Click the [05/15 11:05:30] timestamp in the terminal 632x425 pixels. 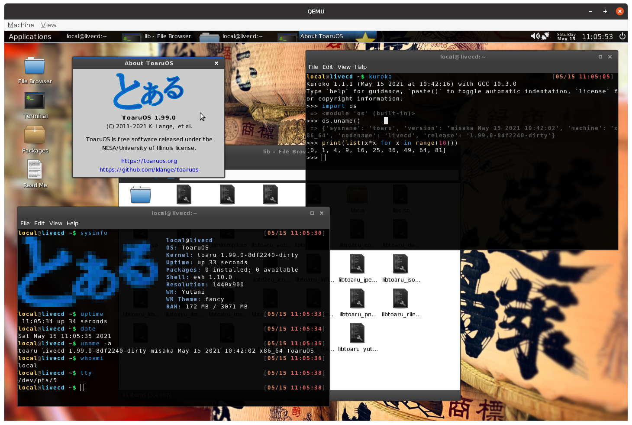coord(294,233)
